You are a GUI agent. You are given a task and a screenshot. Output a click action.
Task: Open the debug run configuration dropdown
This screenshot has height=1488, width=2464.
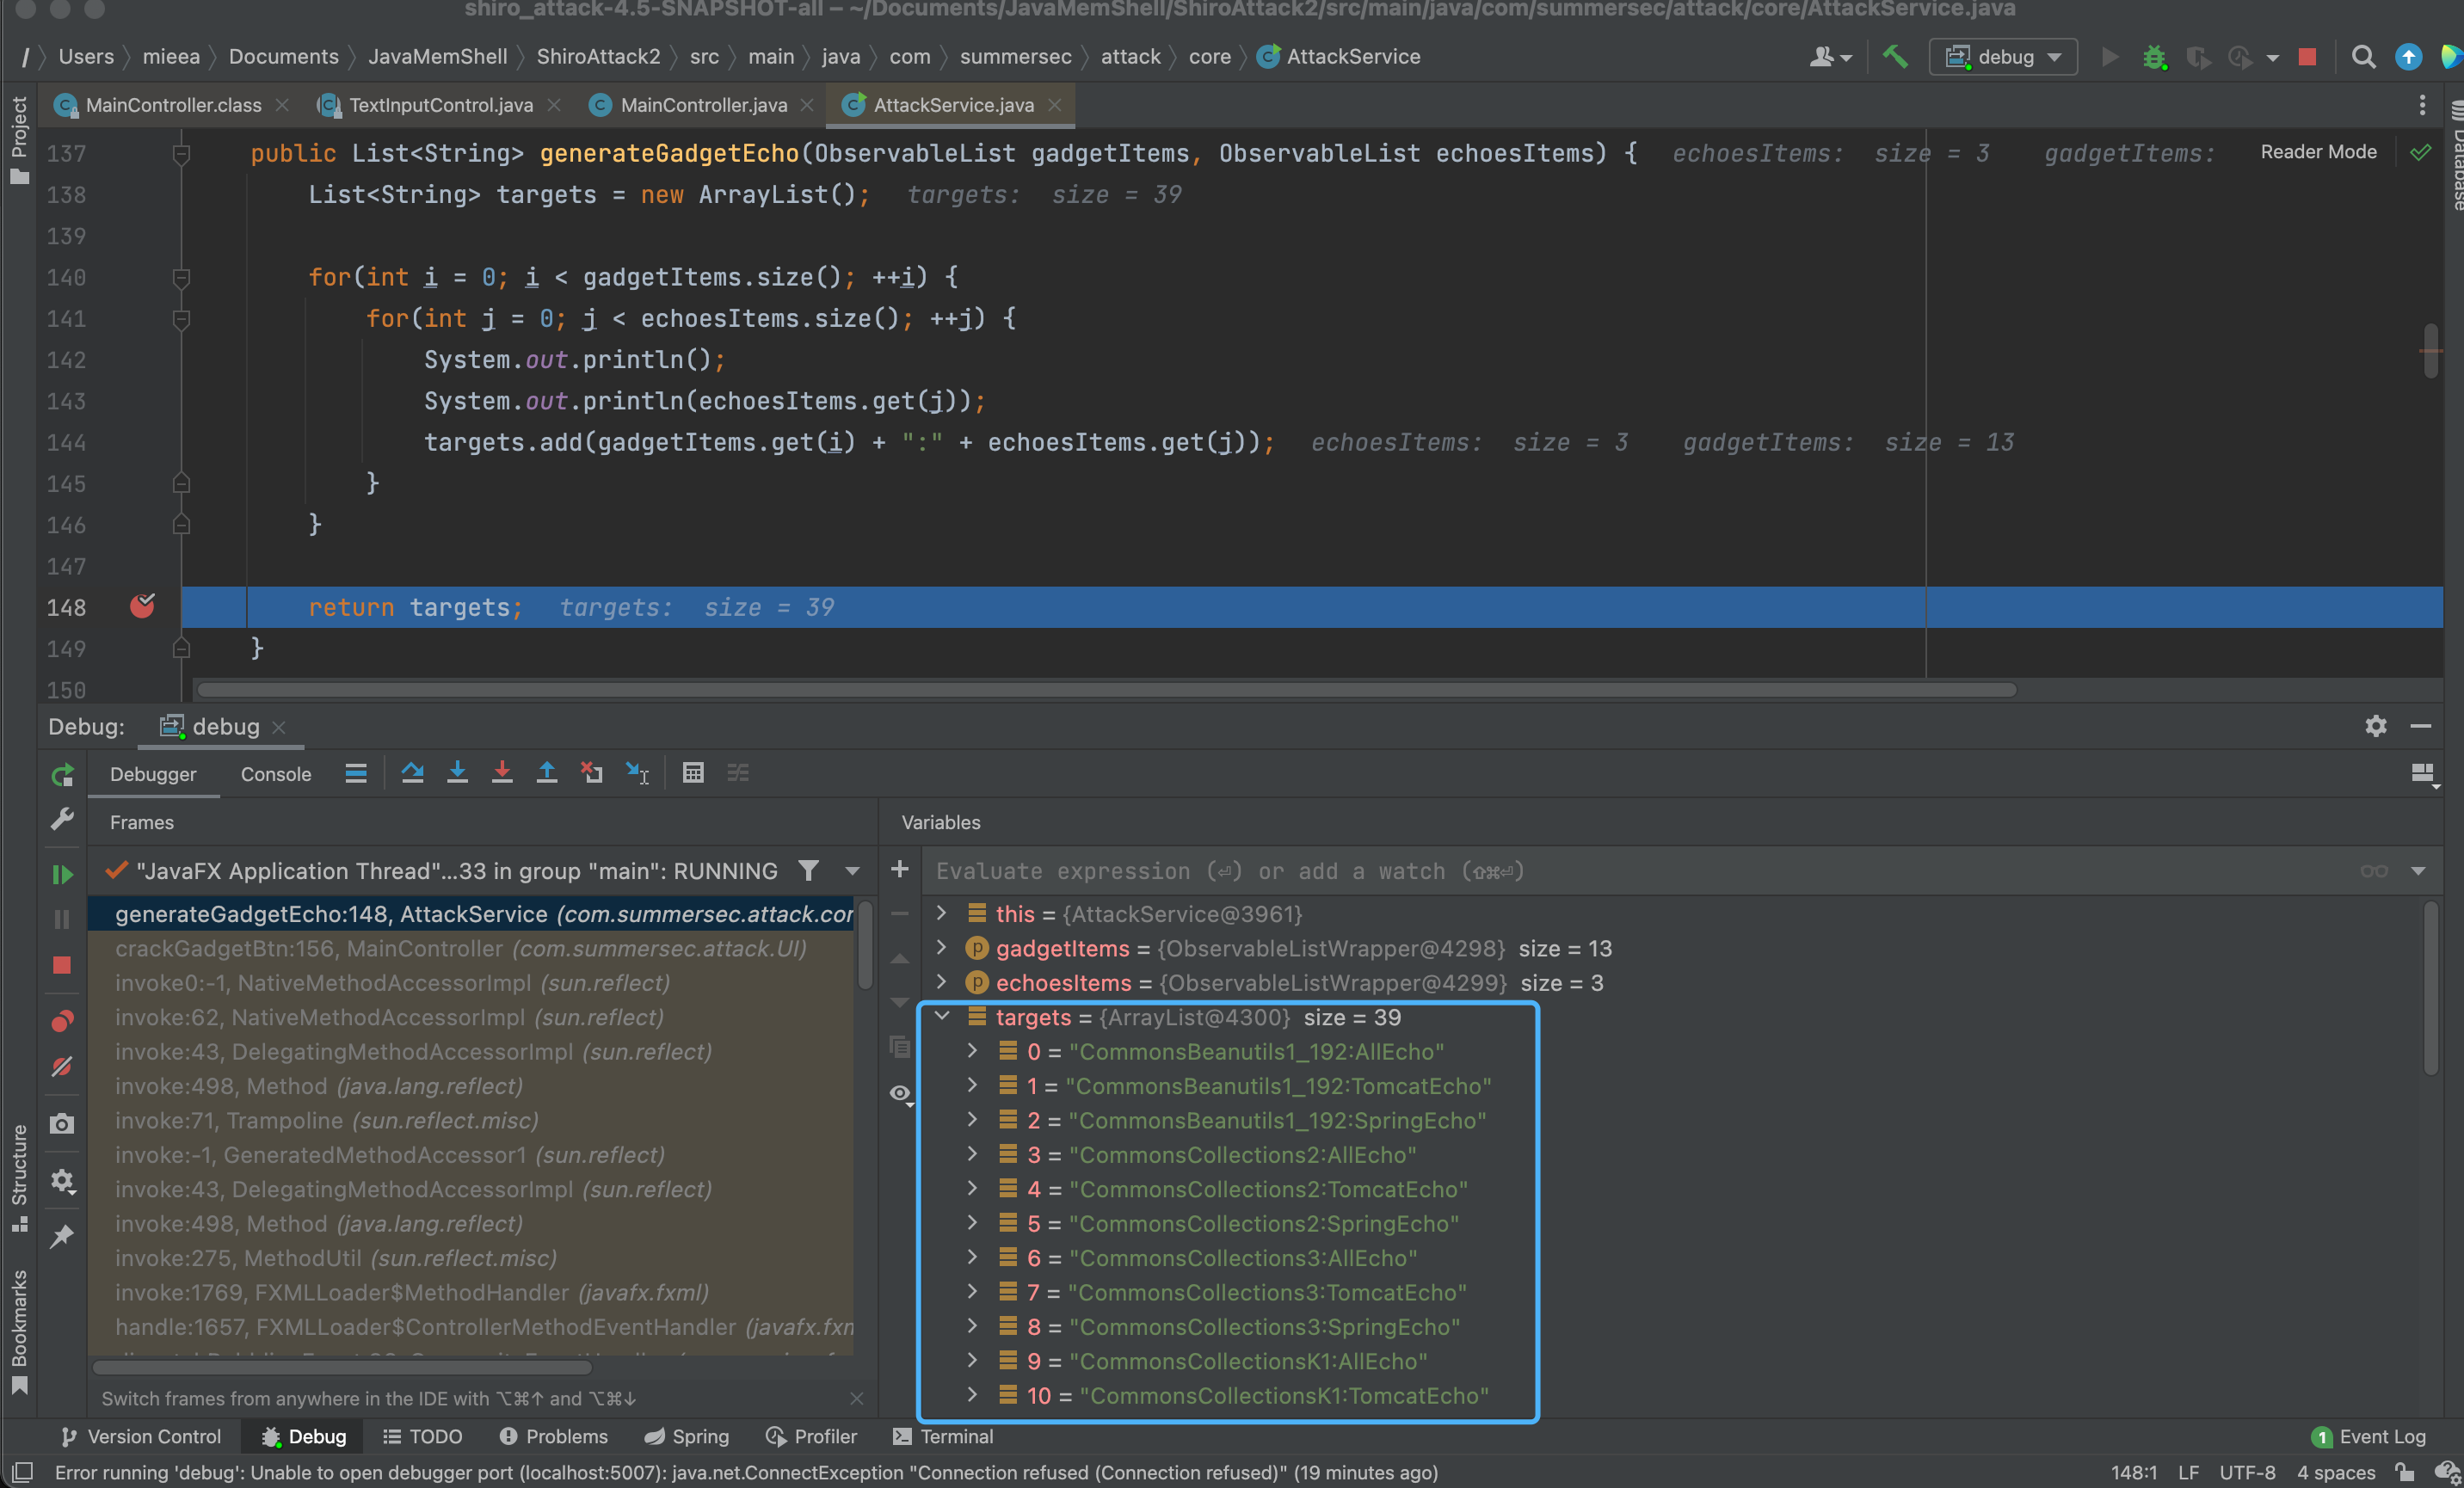(x=2003, y=57)
